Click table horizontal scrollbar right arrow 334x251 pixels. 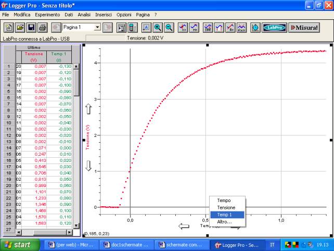pyautogui.click(x=69, y=232)
